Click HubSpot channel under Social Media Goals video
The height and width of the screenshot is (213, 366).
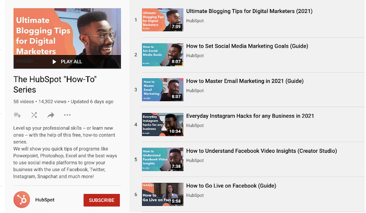click(195, 56)
